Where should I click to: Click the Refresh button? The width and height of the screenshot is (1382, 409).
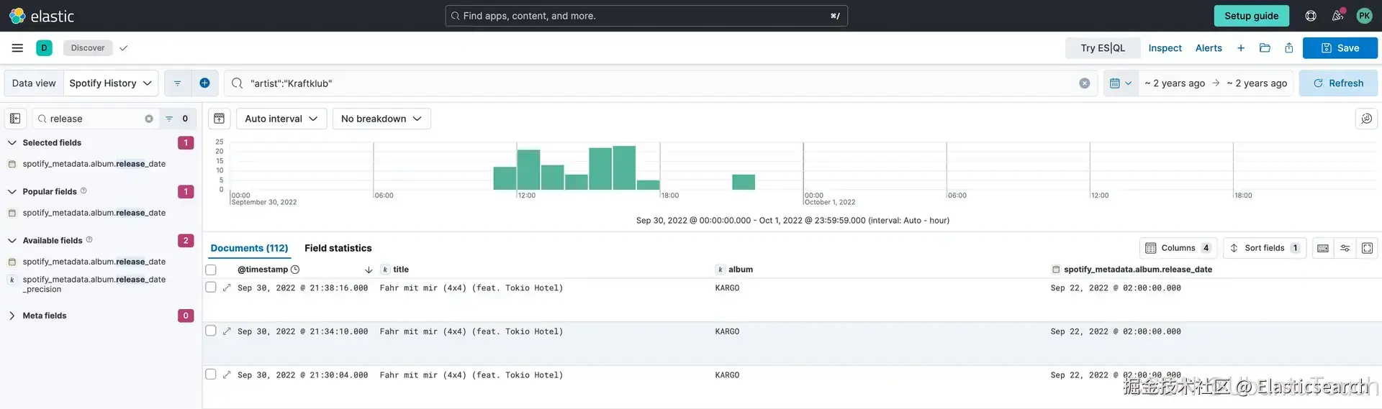coord(1338,83)
